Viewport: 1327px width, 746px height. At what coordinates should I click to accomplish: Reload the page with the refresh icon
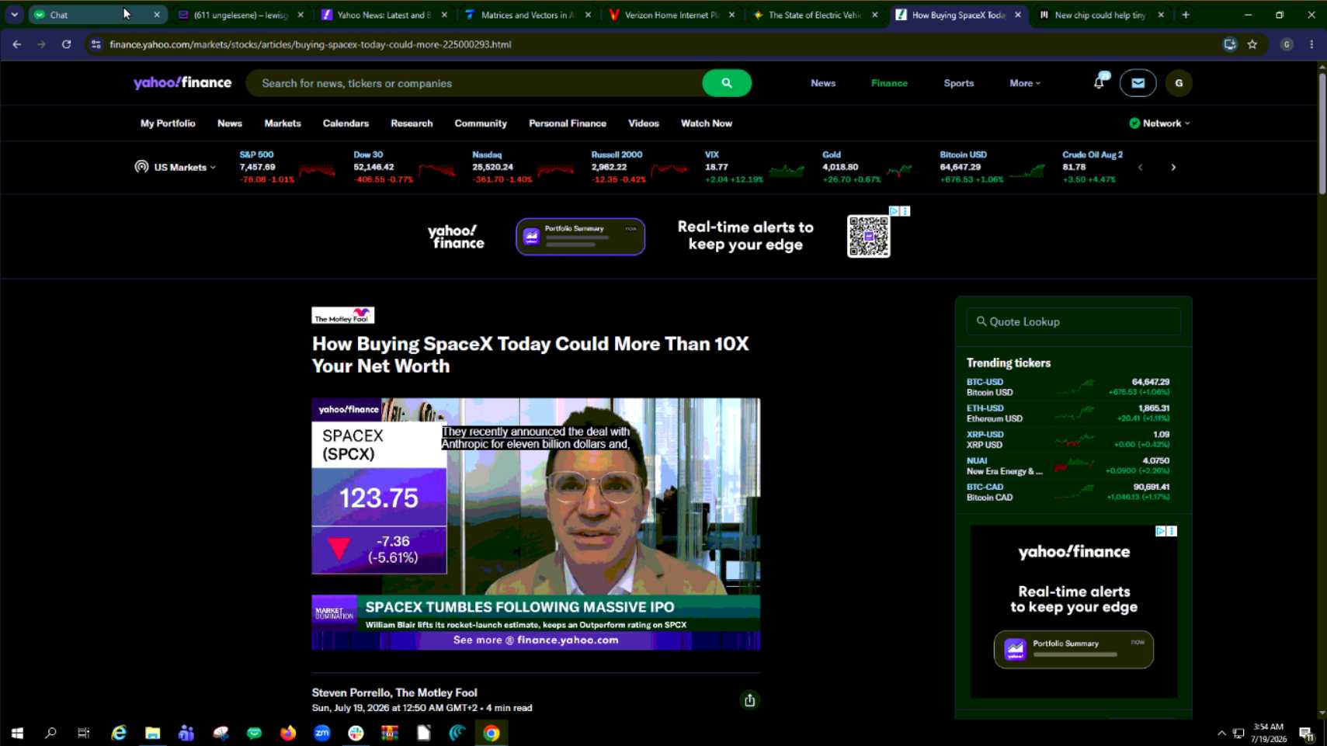pos(67,44)
